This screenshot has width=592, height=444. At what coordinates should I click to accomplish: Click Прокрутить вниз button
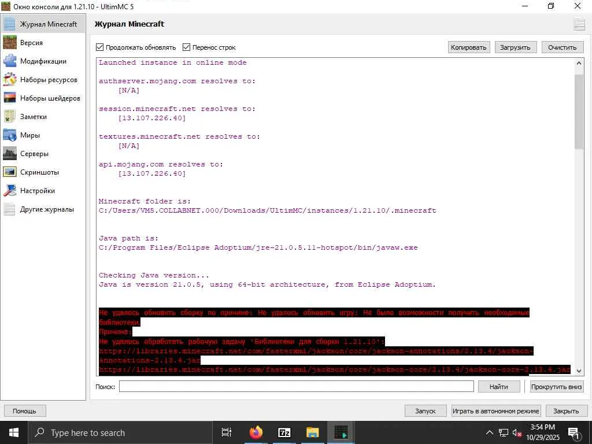pos(557,387)
